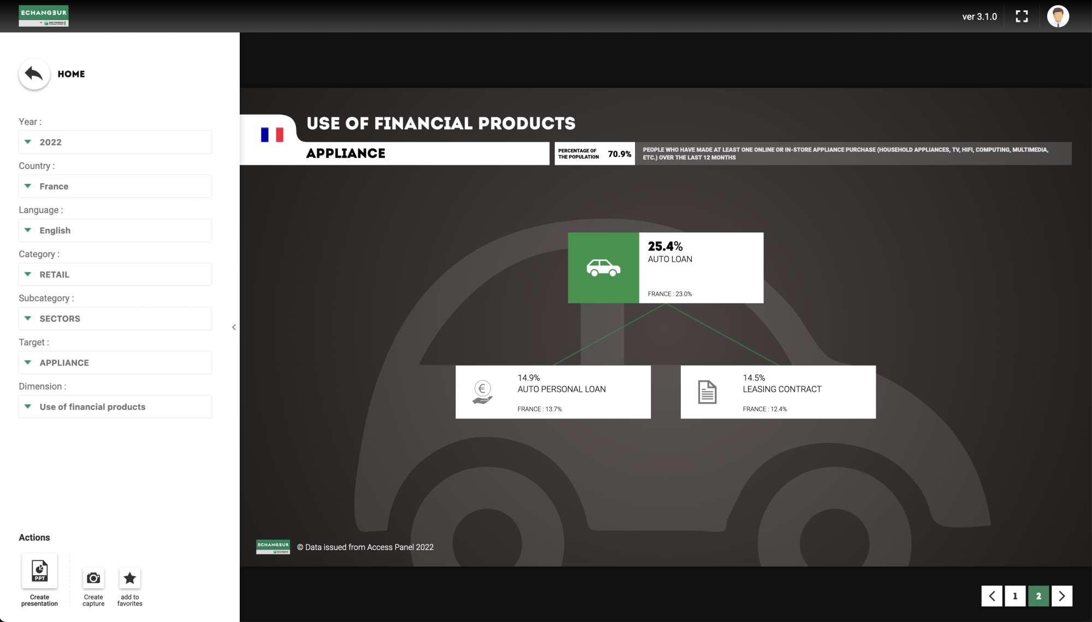Go to page 1
Image resolution: width=1092 pixels, height=622 pixels.
click(1015, 596)
